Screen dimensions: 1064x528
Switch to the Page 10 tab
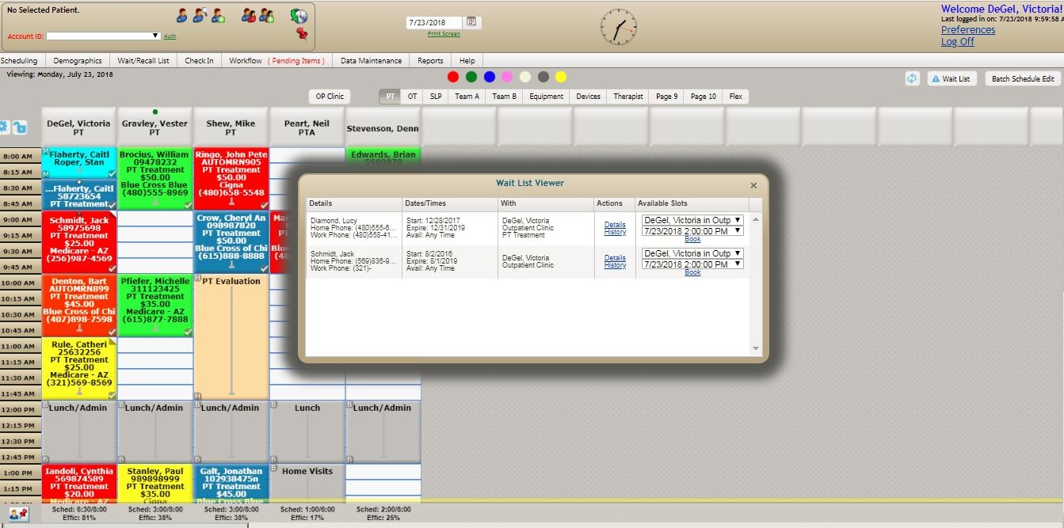click(704, 97)
